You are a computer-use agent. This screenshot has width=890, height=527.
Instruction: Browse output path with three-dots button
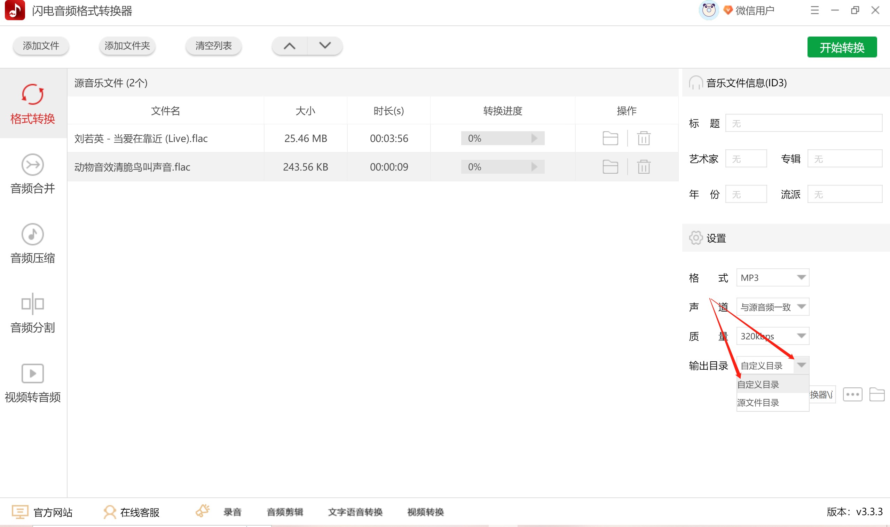tap(852, 394)
